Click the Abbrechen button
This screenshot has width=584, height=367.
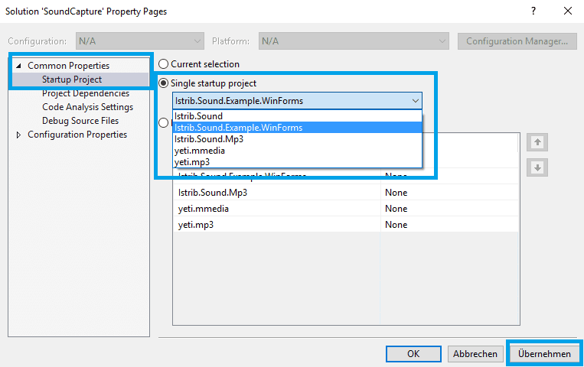(475, 354)
